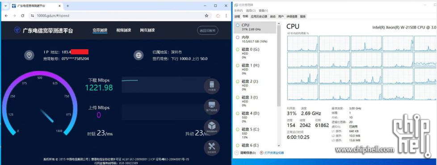The image size is (437, 165).
Task: Open the 手机测速APP cube icon
Action: tap(212, 127)
